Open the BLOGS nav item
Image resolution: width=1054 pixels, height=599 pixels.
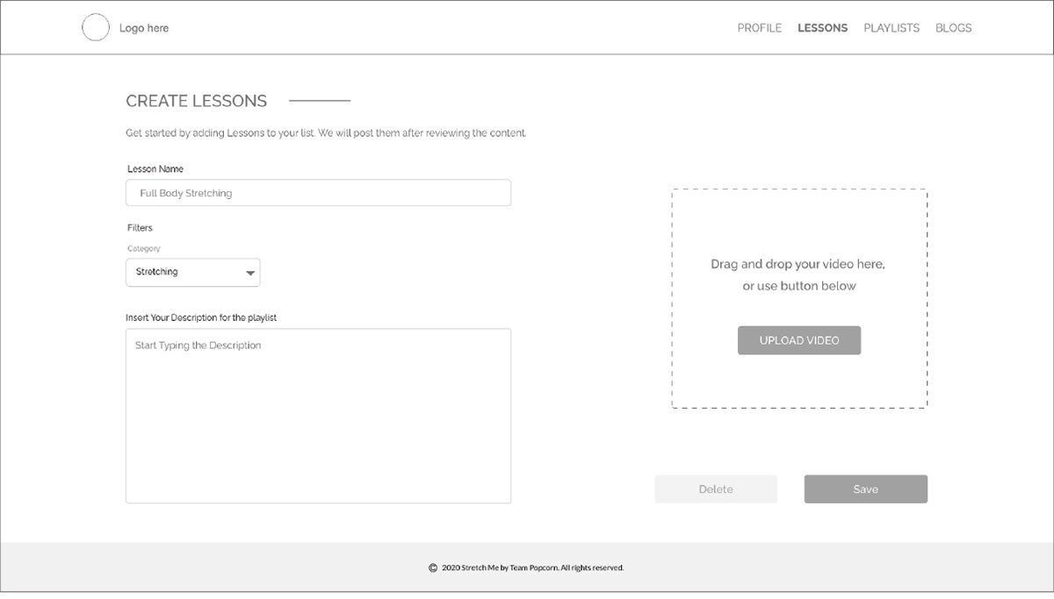click(954, 28)
